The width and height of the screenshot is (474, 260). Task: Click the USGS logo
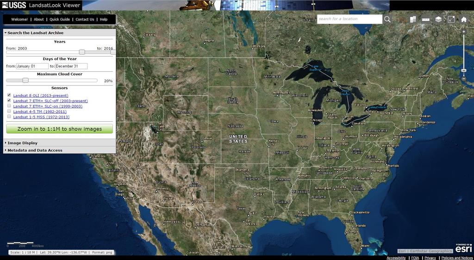14,5
